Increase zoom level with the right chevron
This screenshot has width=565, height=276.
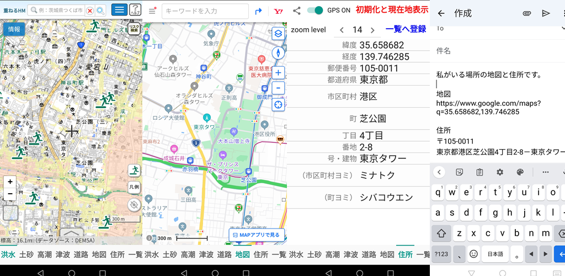[373, 30]
